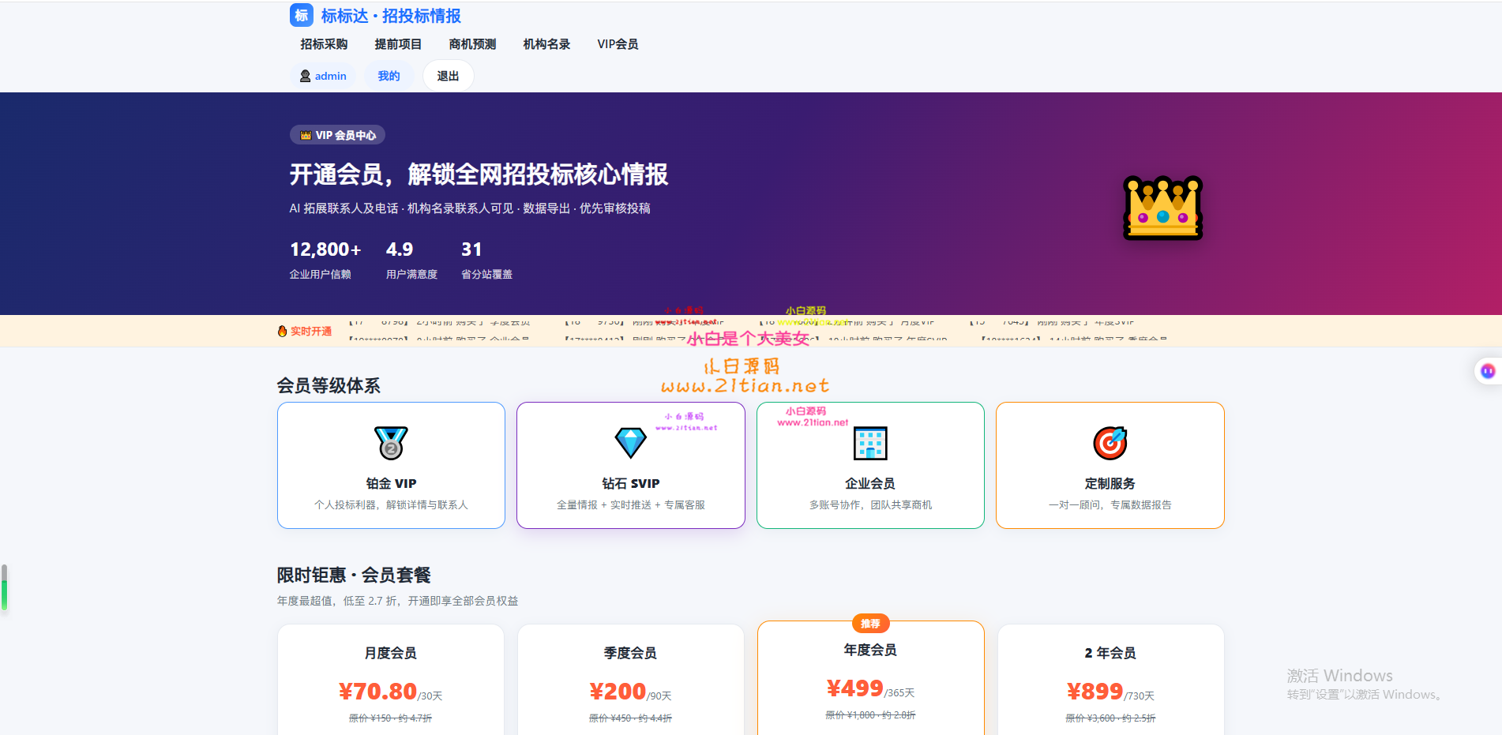Select the 企业会员 card title
The width and height of the screenshot is (1502, 735).
[x=870, y=483]
